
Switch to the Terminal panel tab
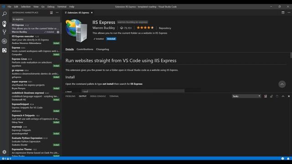[114, 96]
